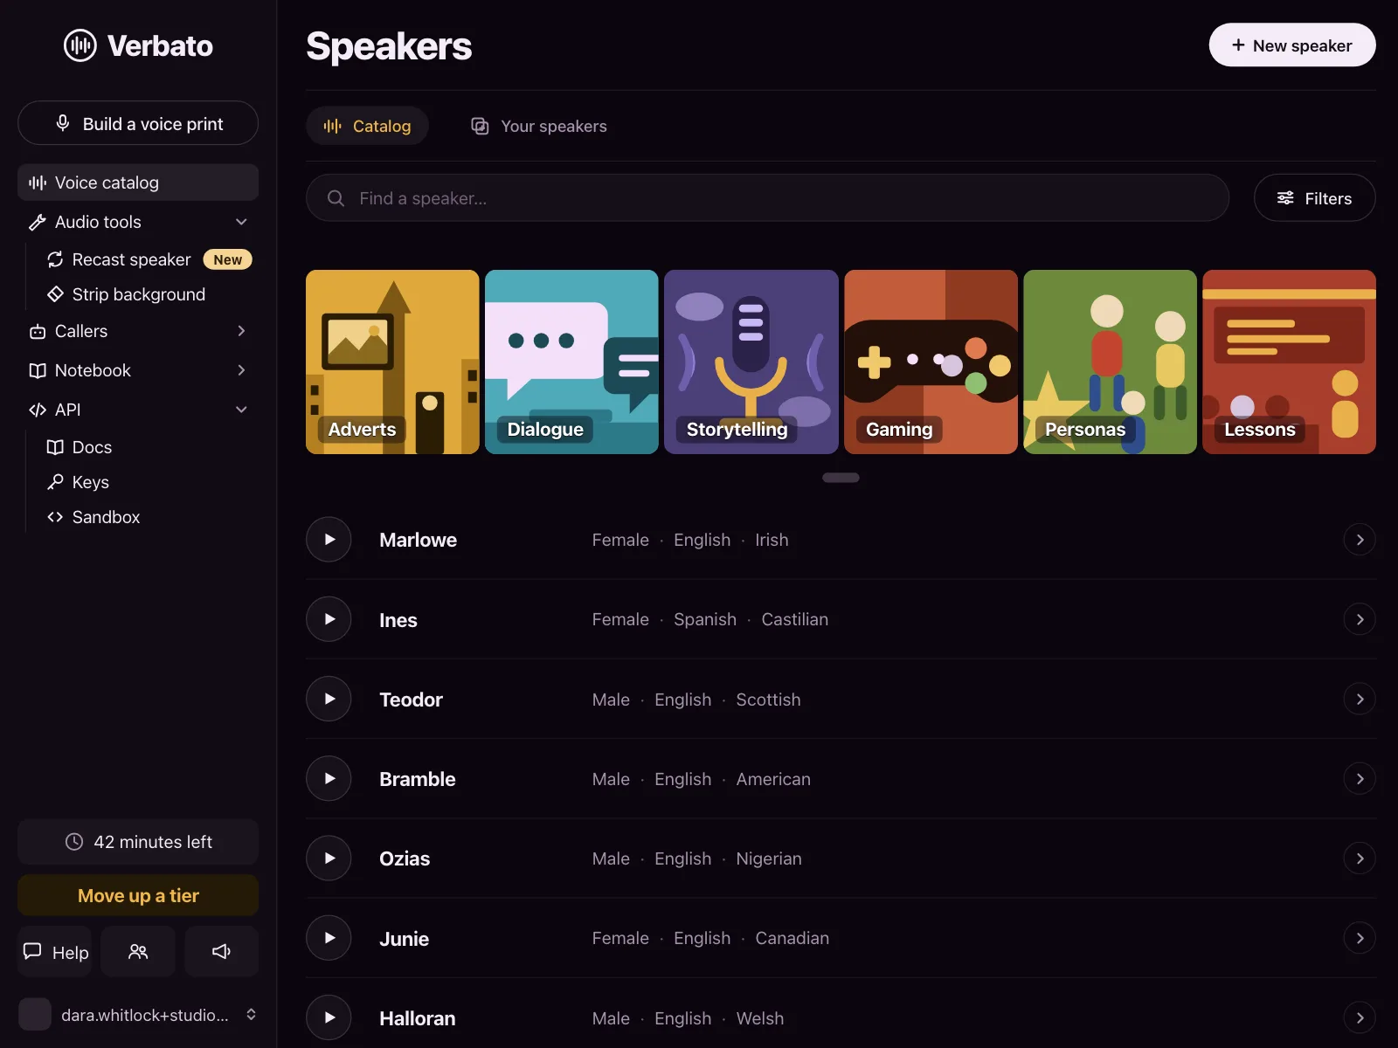Click the Verbato logo icon
The image size is (1398, 1048).
click(x=80, y=45)
